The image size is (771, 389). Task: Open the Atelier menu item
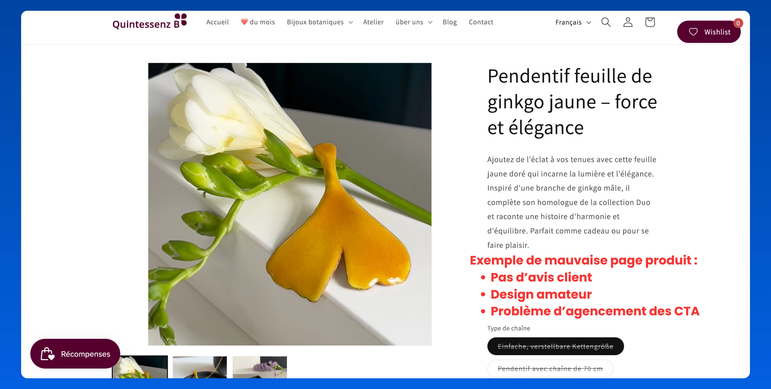[373, 22]
